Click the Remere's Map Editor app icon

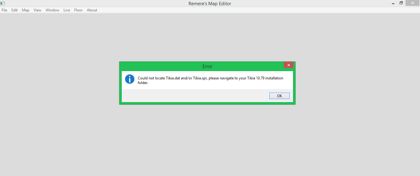point(2,3)
